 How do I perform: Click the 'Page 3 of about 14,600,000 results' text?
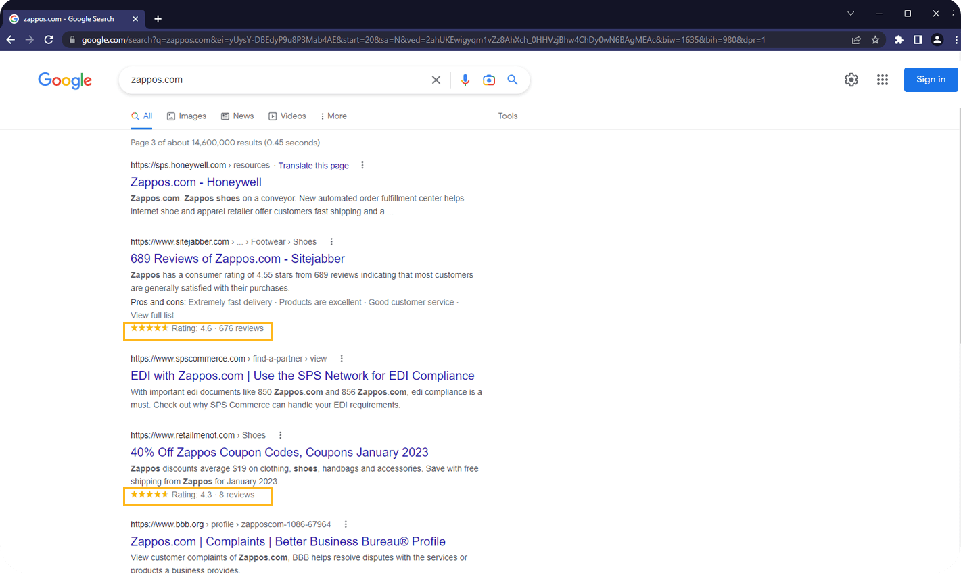pos(196,143)
